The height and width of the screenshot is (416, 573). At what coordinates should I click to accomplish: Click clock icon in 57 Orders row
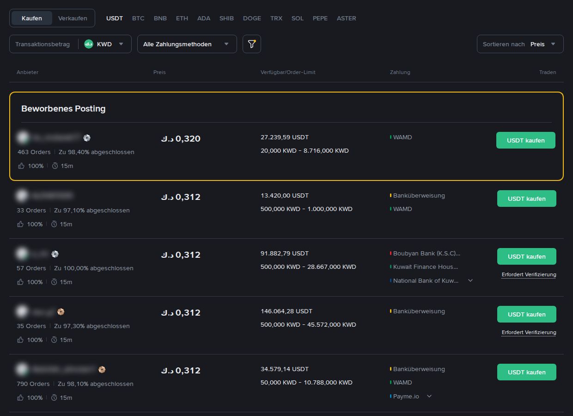click(x=54, y=282)
